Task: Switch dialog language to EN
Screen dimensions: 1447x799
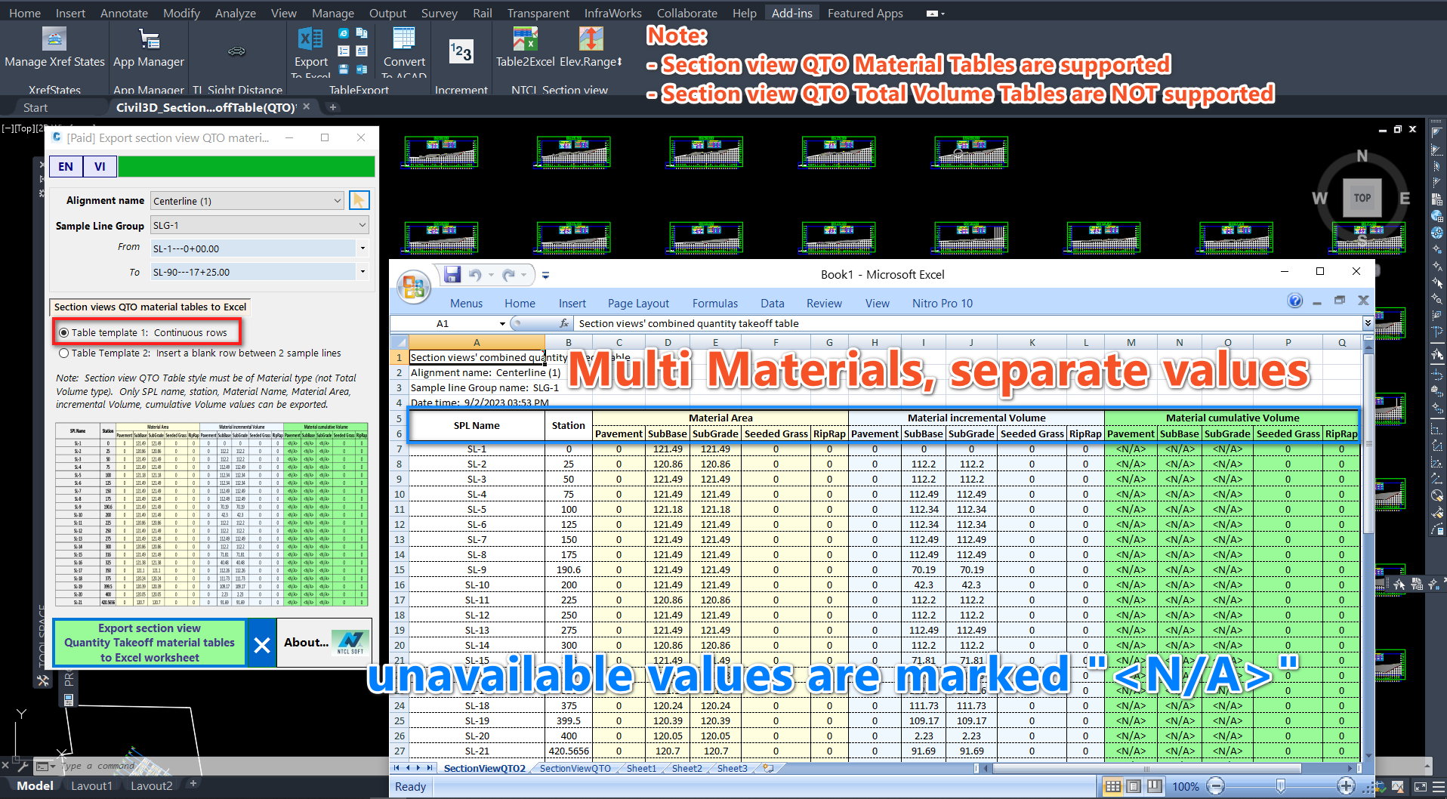Action: pos(66,166)
